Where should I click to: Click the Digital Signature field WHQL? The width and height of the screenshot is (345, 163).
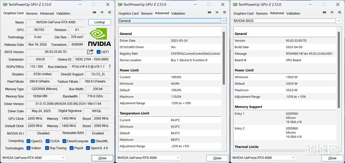click(97, 111)
